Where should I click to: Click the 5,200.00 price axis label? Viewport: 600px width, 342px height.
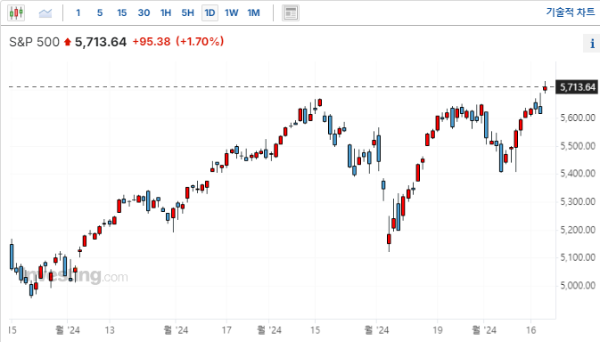pyautogui.click(x=578, y=230)
